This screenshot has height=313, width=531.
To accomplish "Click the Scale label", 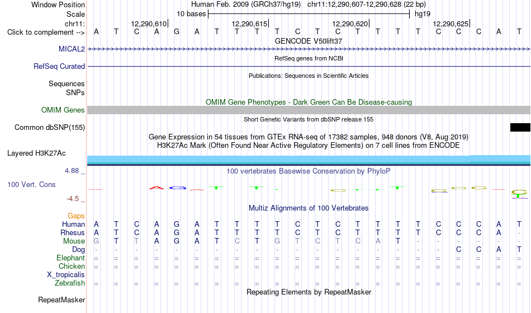I will tap(75, 14).
